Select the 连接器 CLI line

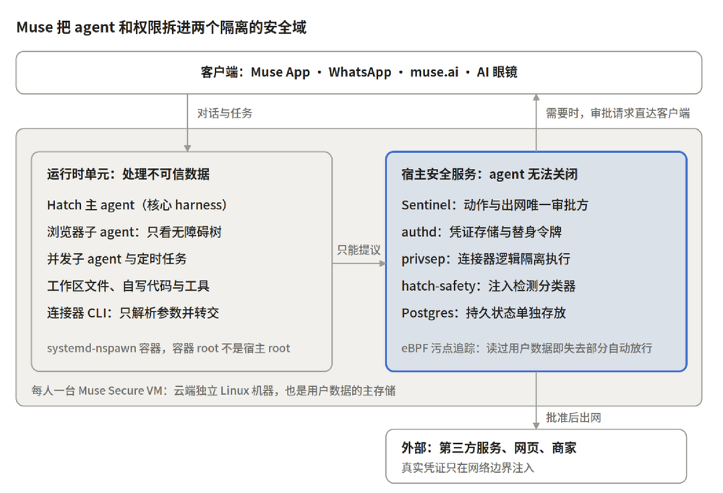[133, 313]
